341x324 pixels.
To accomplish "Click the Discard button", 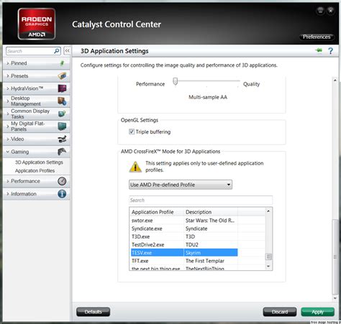I will click(x=280, y=312).
